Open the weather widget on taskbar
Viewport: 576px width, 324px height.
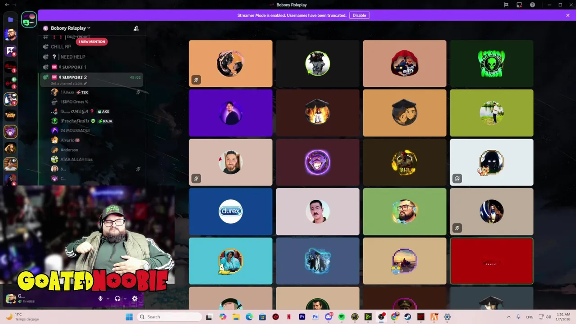click(x=22, y=317)
